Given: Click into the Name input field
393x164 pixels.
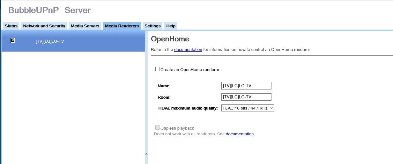Looking at the screenshot, I should click(246, 86).
